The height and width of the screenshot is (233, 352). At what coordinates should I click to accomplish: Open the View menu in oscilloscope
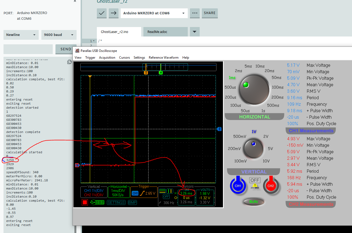click(x=78, y=58)
